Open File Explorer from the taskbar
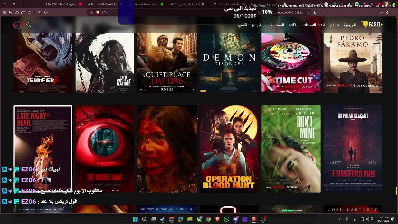 [x=190, y=219]
